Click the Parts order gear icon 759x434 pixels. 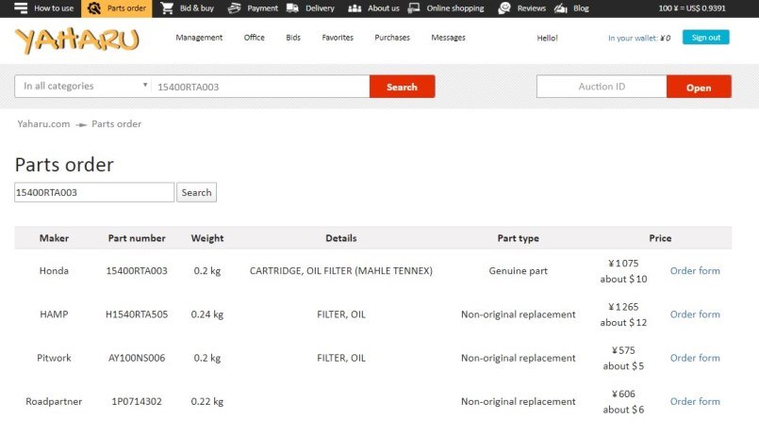pos(94,8)
